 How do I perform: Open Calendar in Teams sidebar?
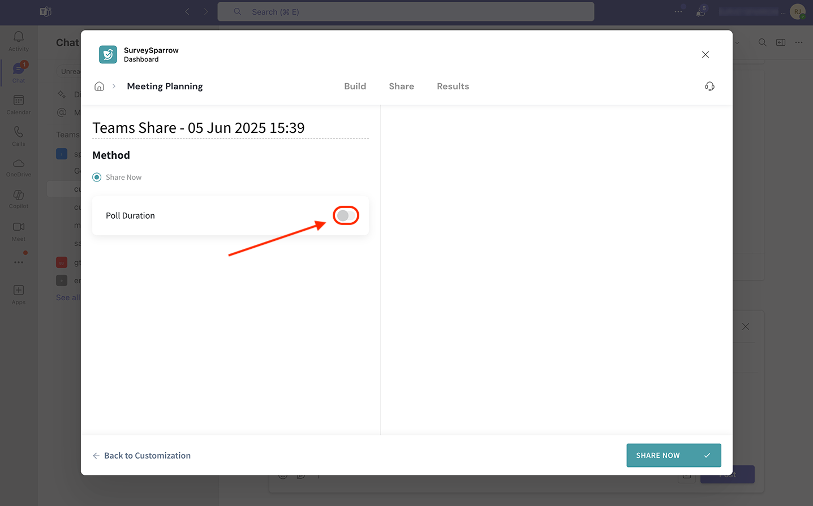[19, 104]
